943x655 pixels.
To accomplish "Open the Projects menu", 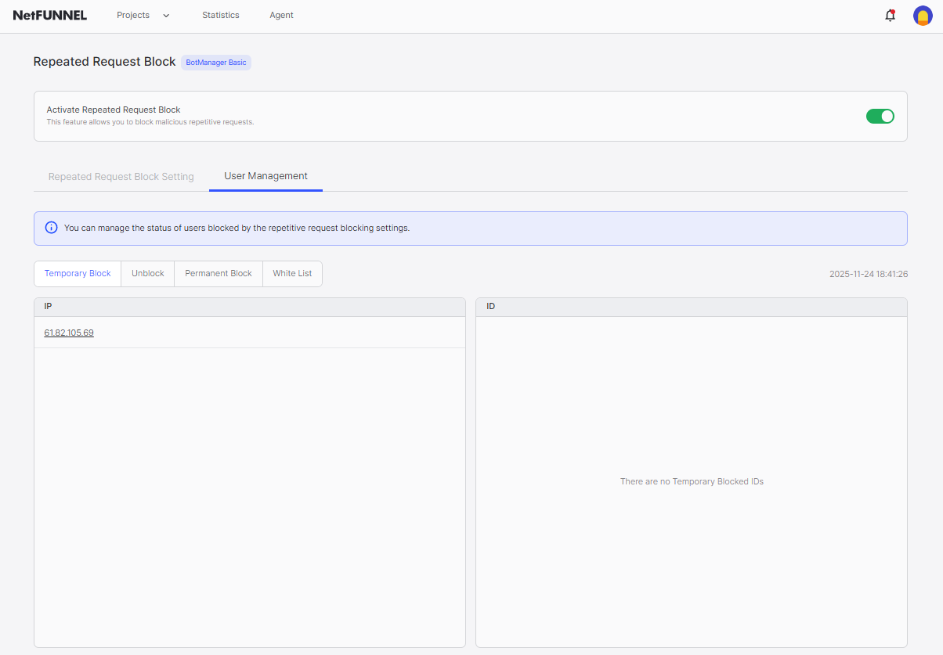I will point(133,16).
